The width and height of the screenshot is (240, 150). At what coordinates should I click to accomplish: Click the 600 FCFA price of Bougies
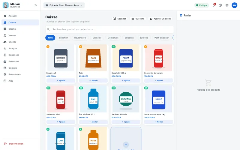tap(51, 76)
